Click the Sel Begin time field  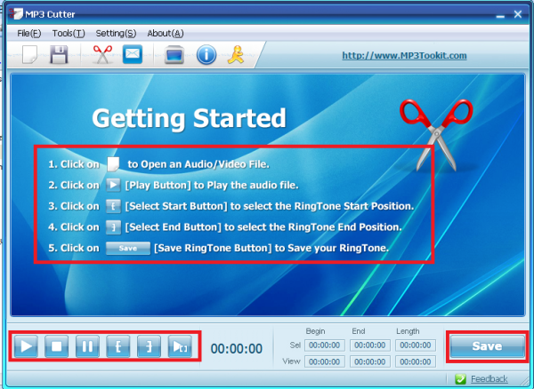tap(325, 345)
